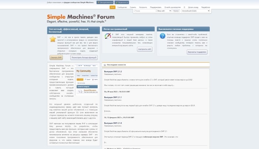Click the icon beside the latest news heading

pyautogui.click(x=105, y=65)
